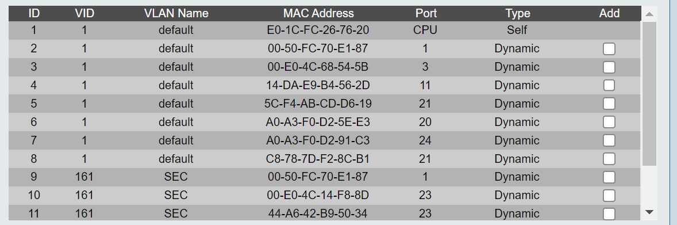Select Add checkbox for MAC 5C-F4-AB-CD-D6-19
The width and height of the screenshot is (677, 225).
click(x=609, y=104)
